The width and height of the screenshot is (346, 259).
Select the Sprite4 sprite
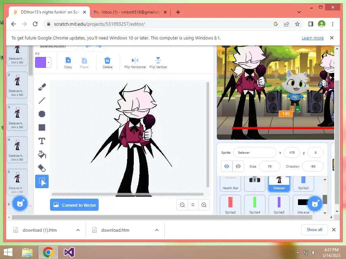255,205
